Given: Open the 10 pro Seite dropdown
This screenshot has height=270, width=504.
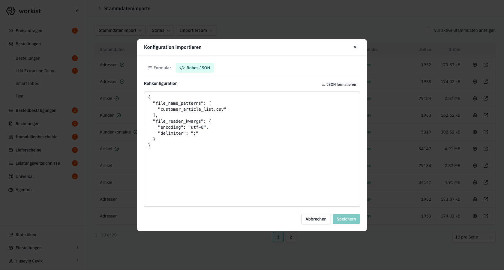Looking at the screenshot, I should coord(474,237).
